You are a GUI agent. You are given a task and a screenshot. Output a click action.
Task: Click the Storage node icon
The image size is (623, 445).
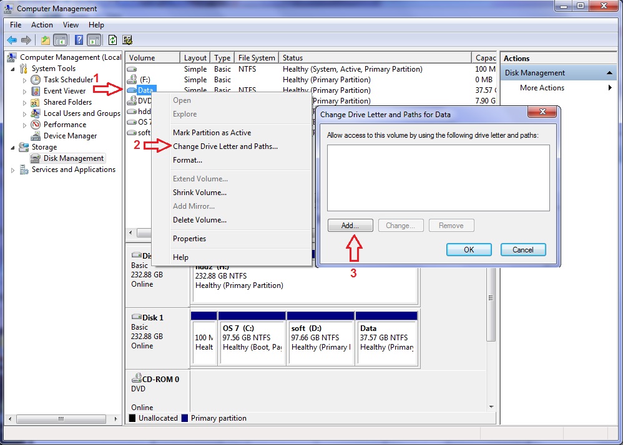click(24, 147)
